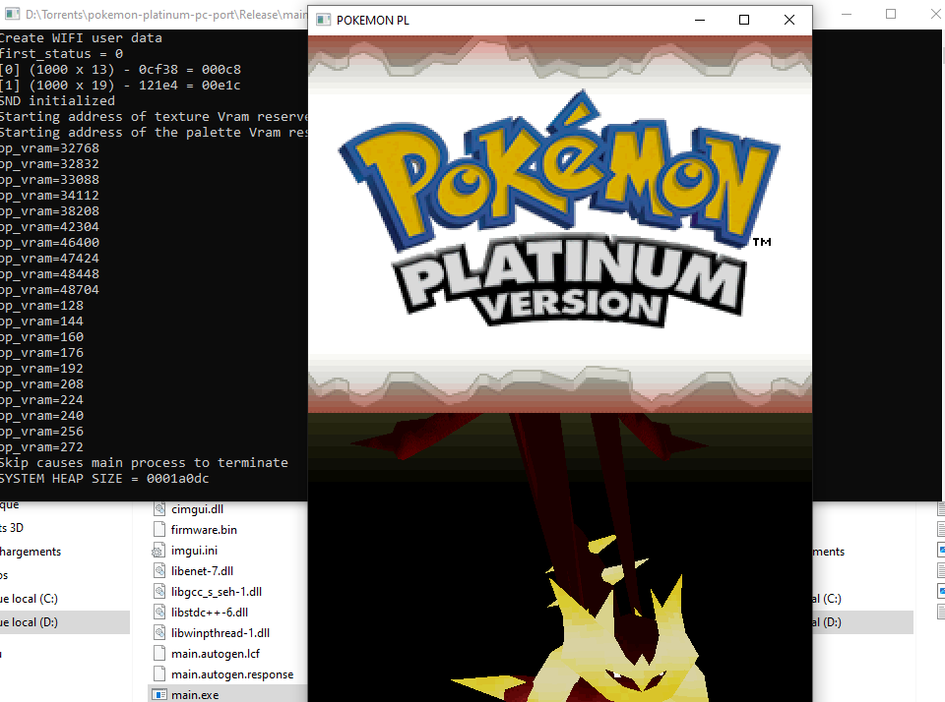Click the 'pp_vram=272' console line

(41, 447)
